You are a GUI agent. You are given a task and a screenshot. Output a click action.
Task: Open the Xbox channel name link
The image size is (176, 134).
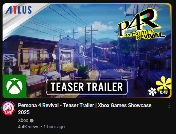(23, 120)
